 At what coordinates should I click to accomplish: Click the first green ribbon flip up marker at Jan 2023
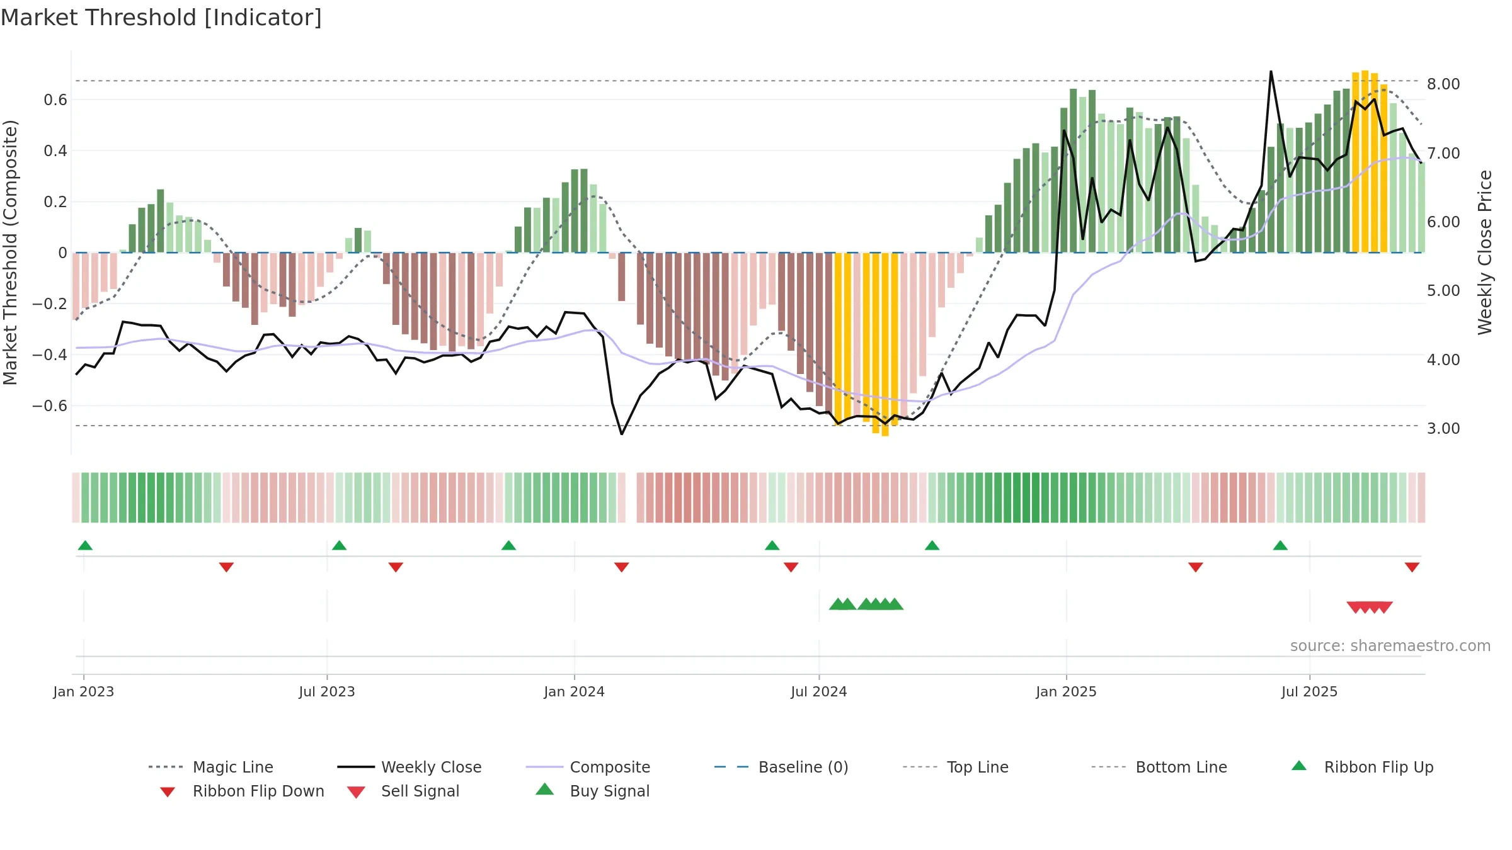point(85,545)
